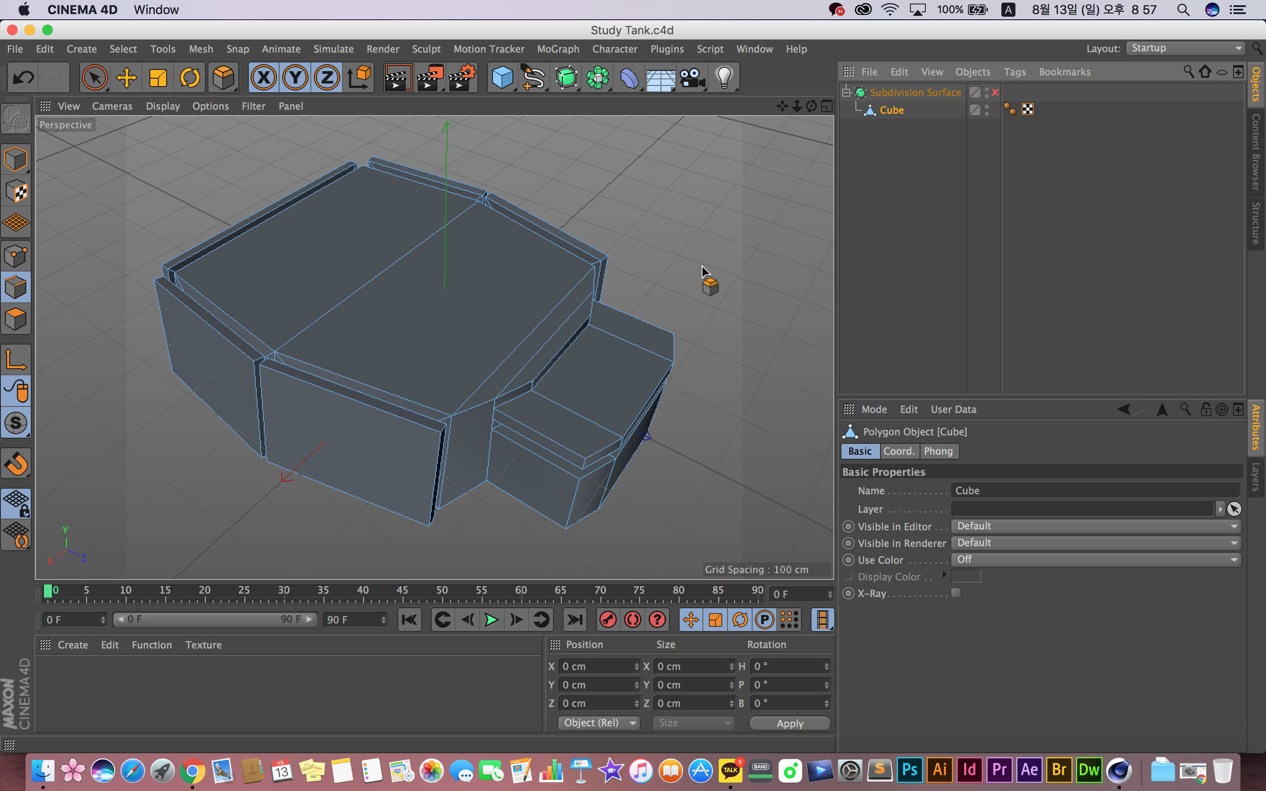
Task: Open Visible in Renderer dropdown
Action: (x=1096, y=543)
